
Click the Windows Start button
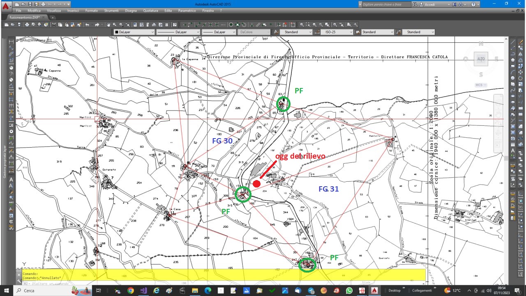[7, 291]
